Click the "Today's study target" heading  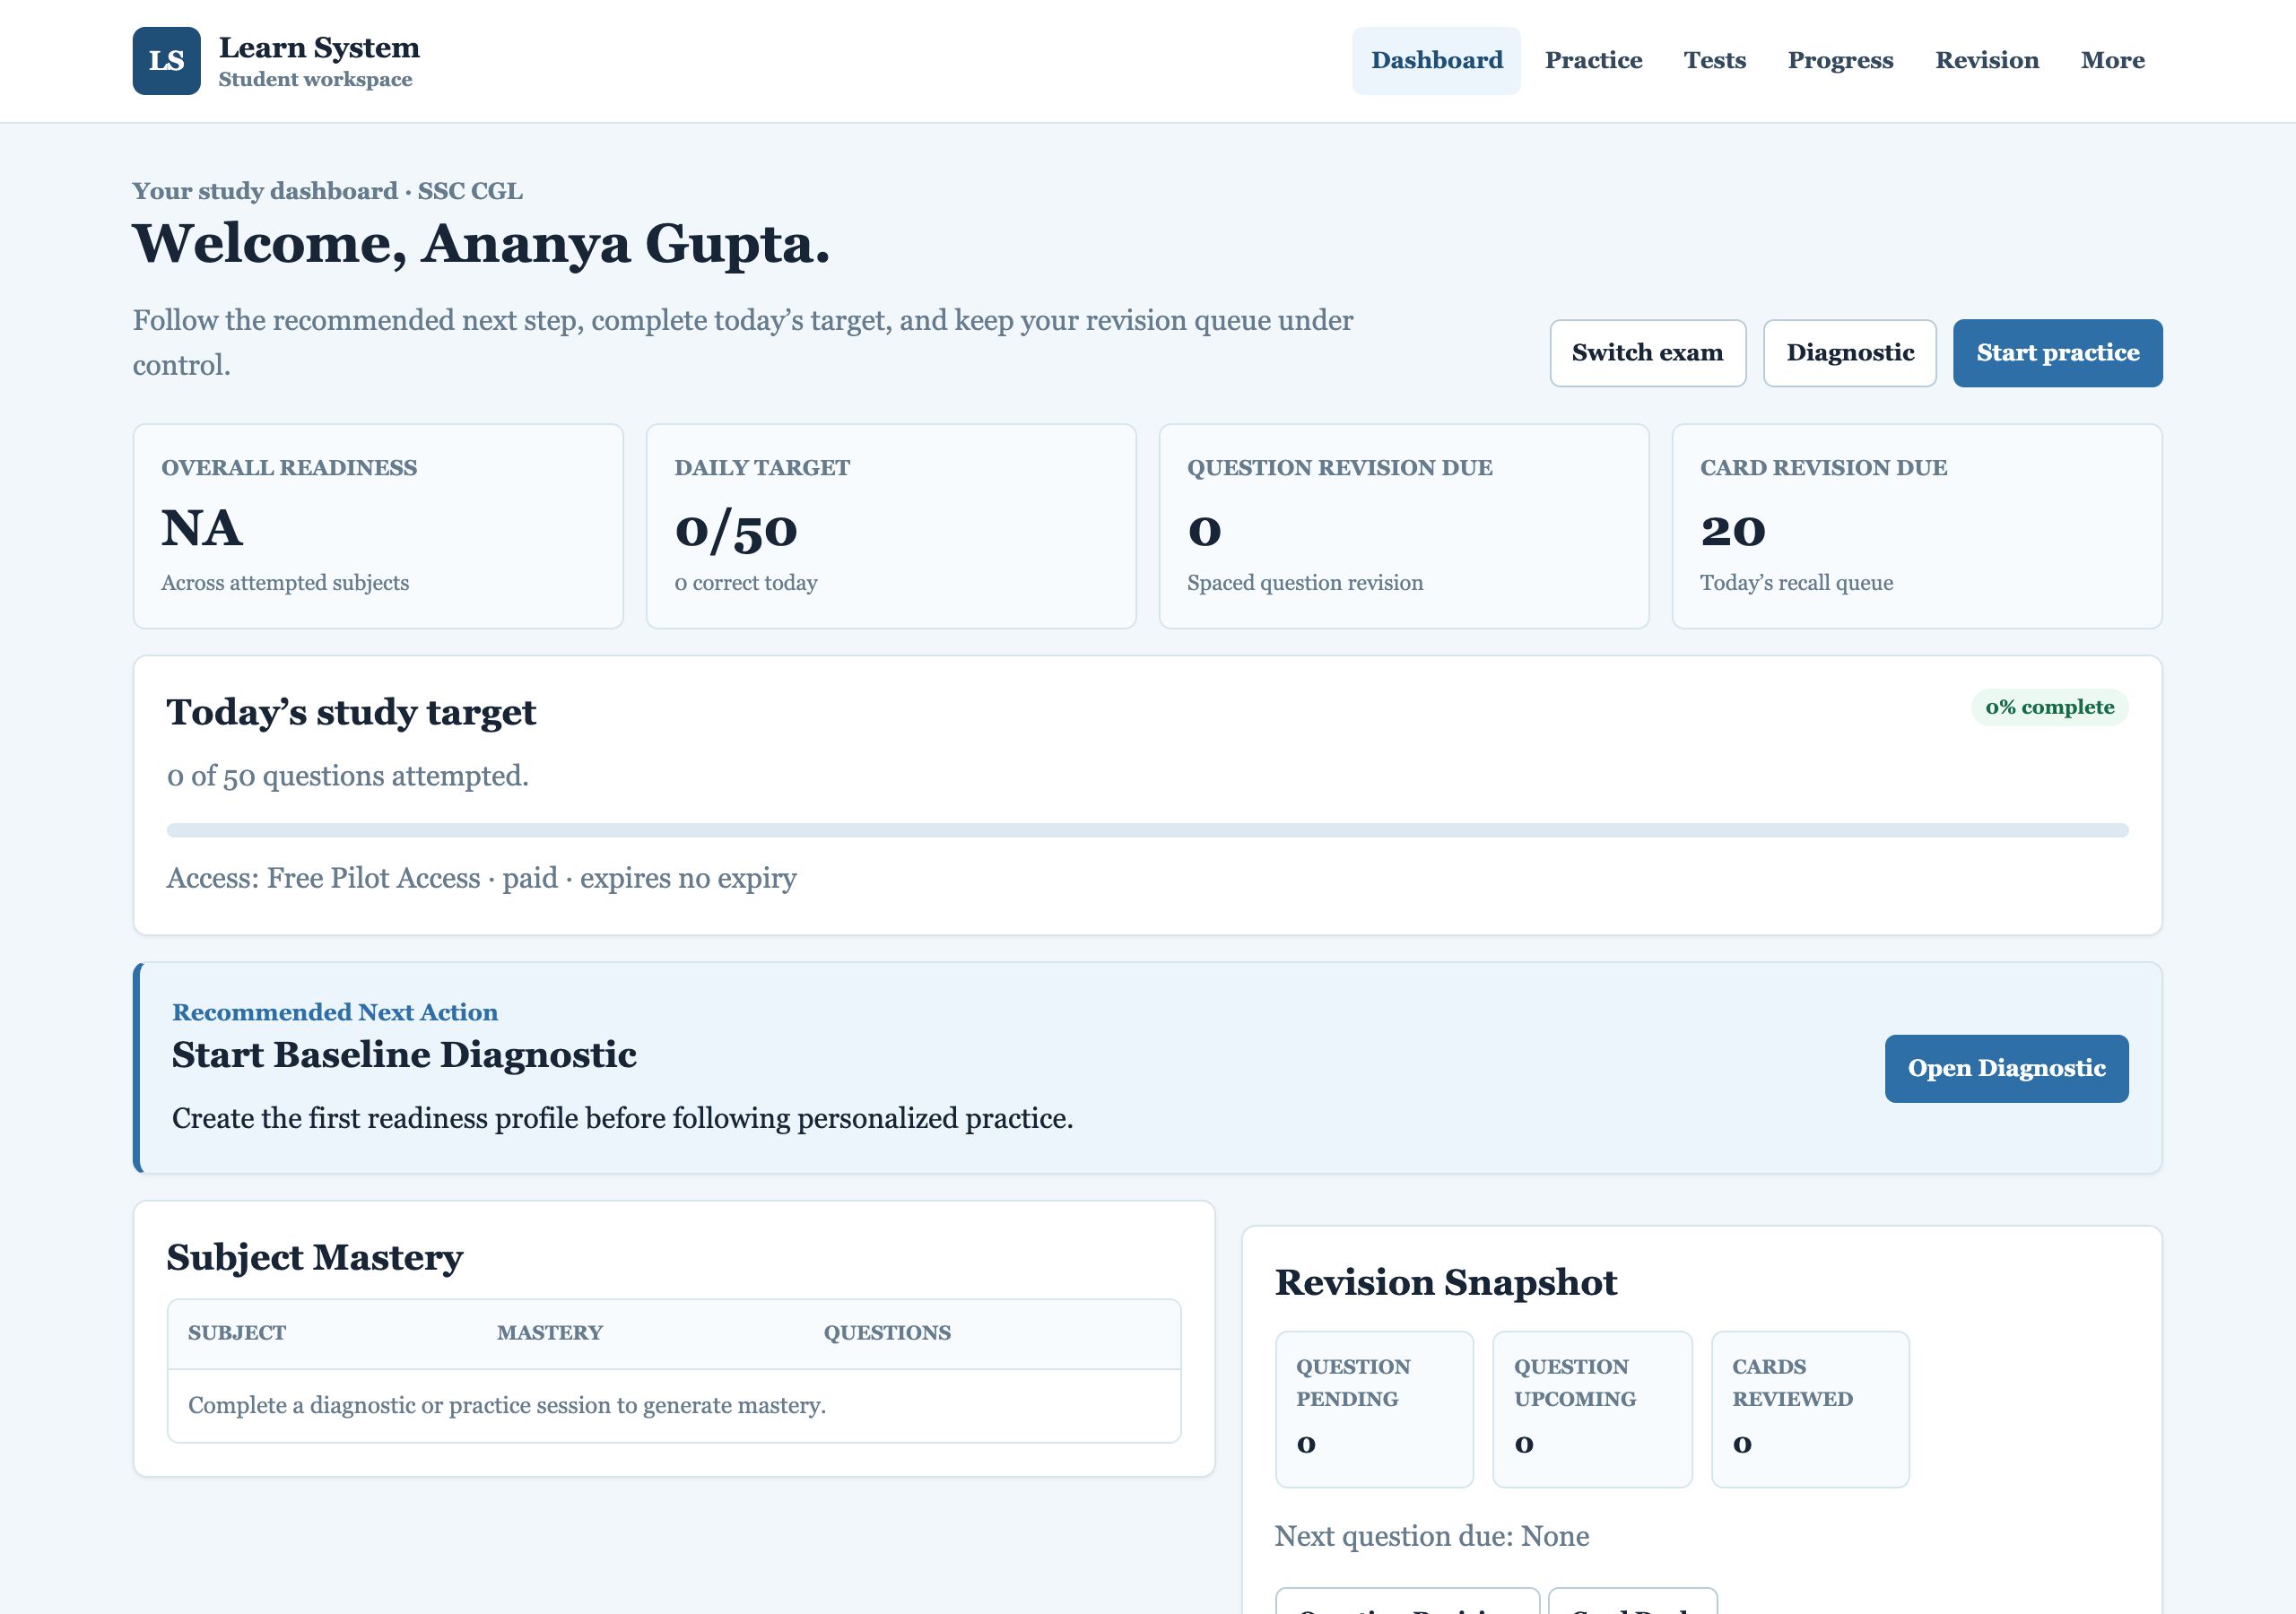tap(351, 712)
